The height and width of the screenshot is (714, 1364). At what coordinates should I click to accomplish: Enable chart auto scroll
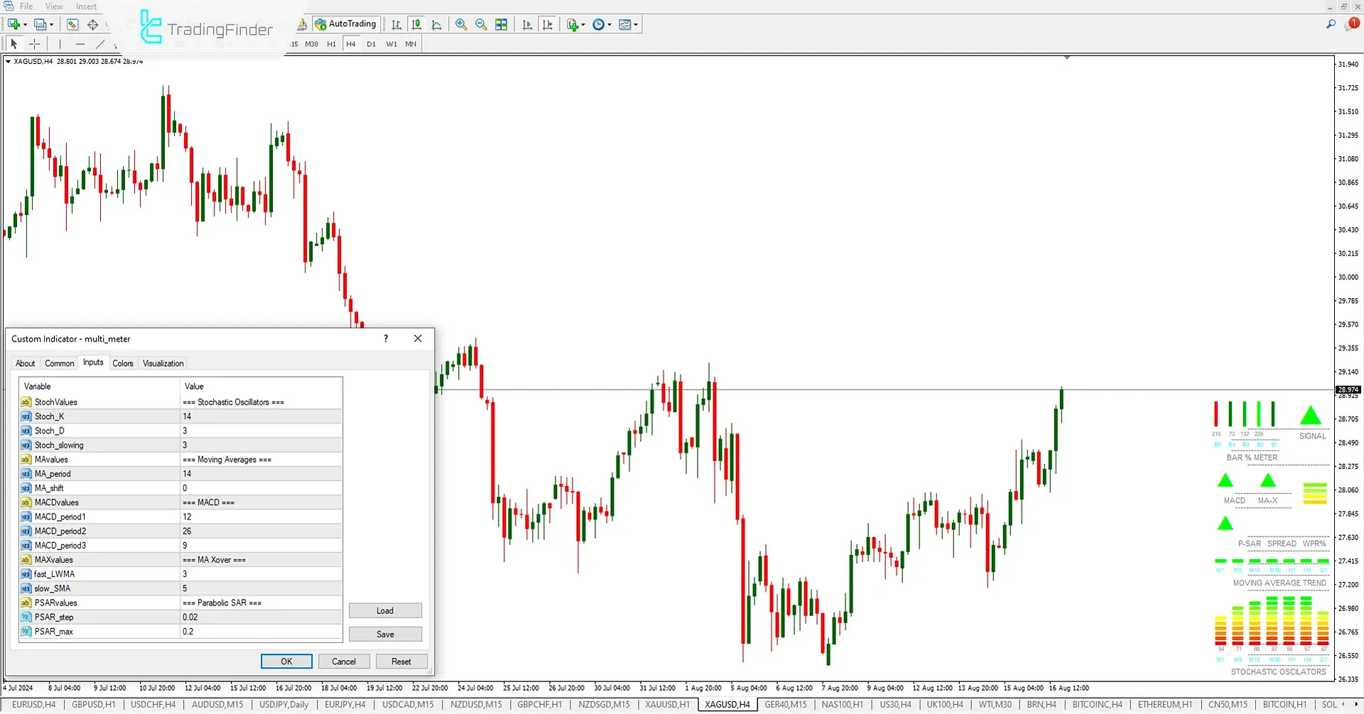(x=528, y=23)
